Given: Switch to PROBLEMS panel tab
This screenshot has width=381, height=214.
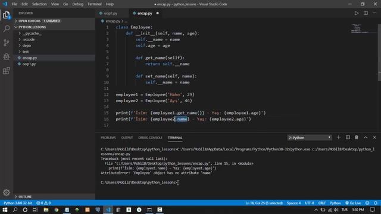Looking at the screenshot, I should pyautogui.click(x=108, y=137).
